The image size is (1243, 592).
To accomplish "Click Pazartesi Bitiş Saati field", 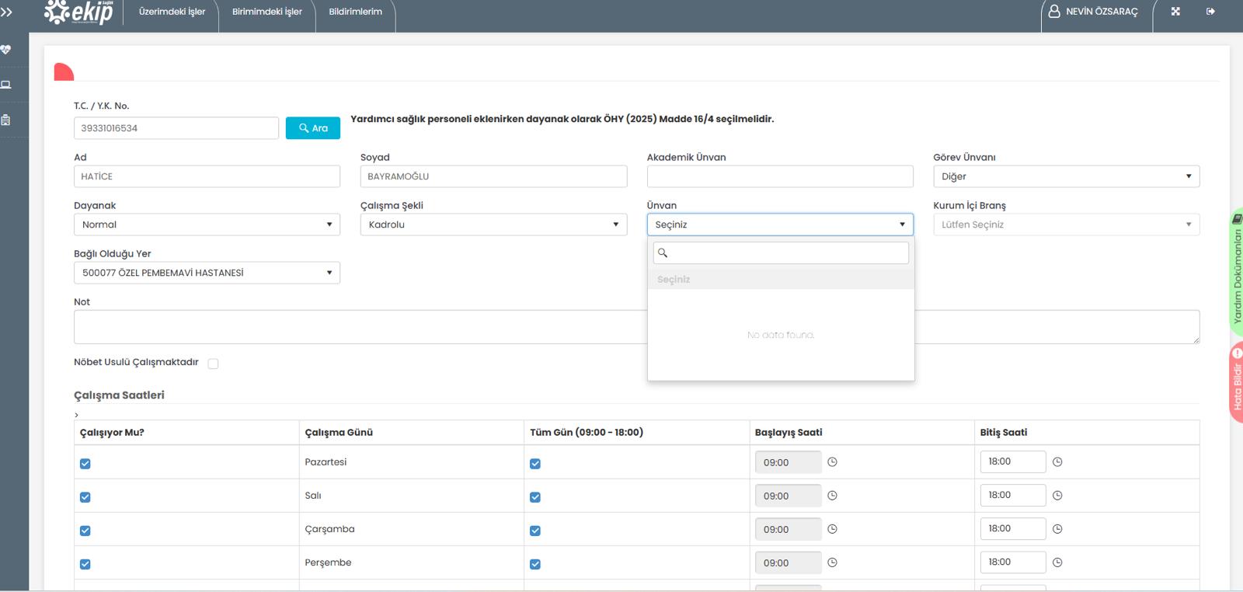I will (x=1013, y=461).
